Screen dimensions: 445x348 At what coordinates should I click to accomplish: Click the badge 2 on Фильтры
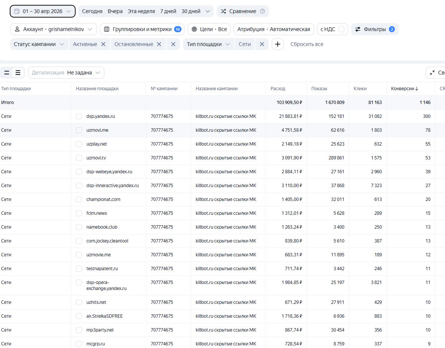(391, 29)
